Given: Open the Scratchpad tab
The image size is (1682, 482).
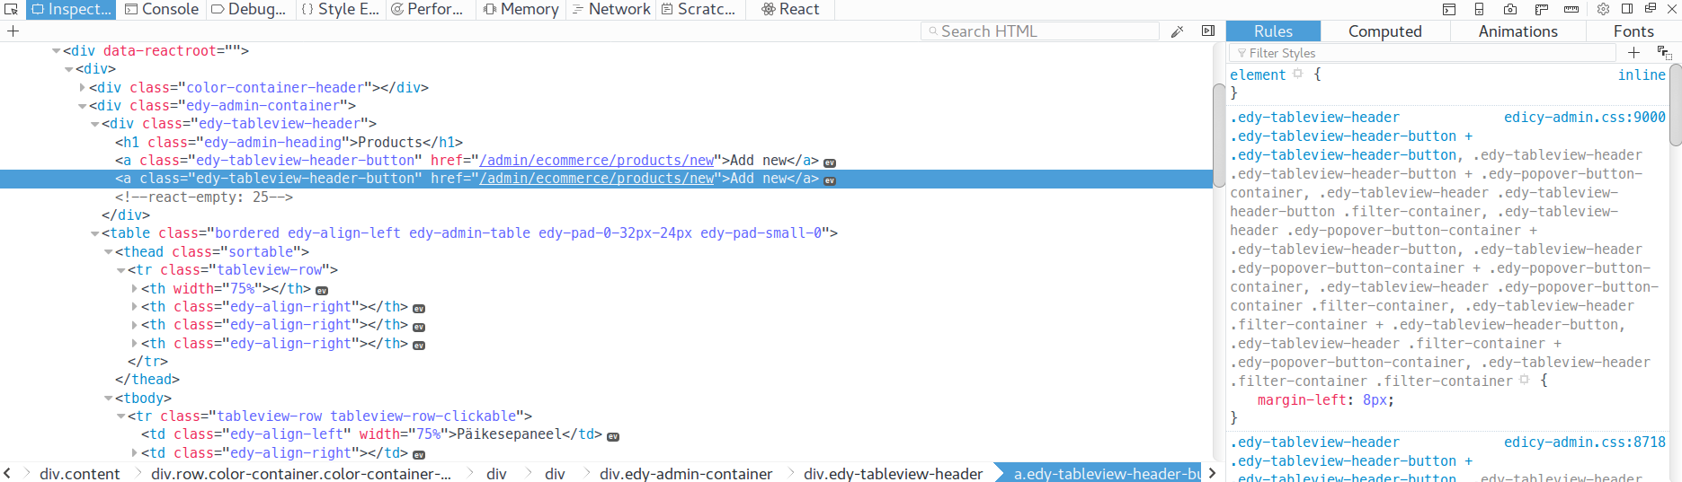Looking at the screenshot, I should (x=699, y=9).
